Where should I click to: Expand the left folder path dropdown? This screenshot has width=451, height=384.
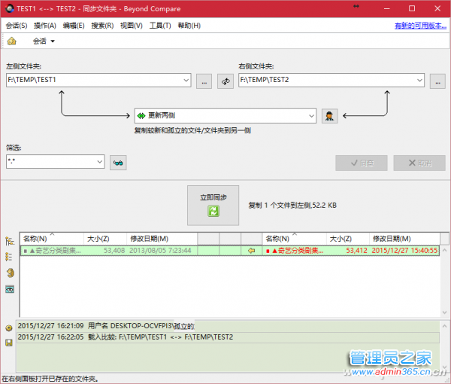click(x=186, y=80)
